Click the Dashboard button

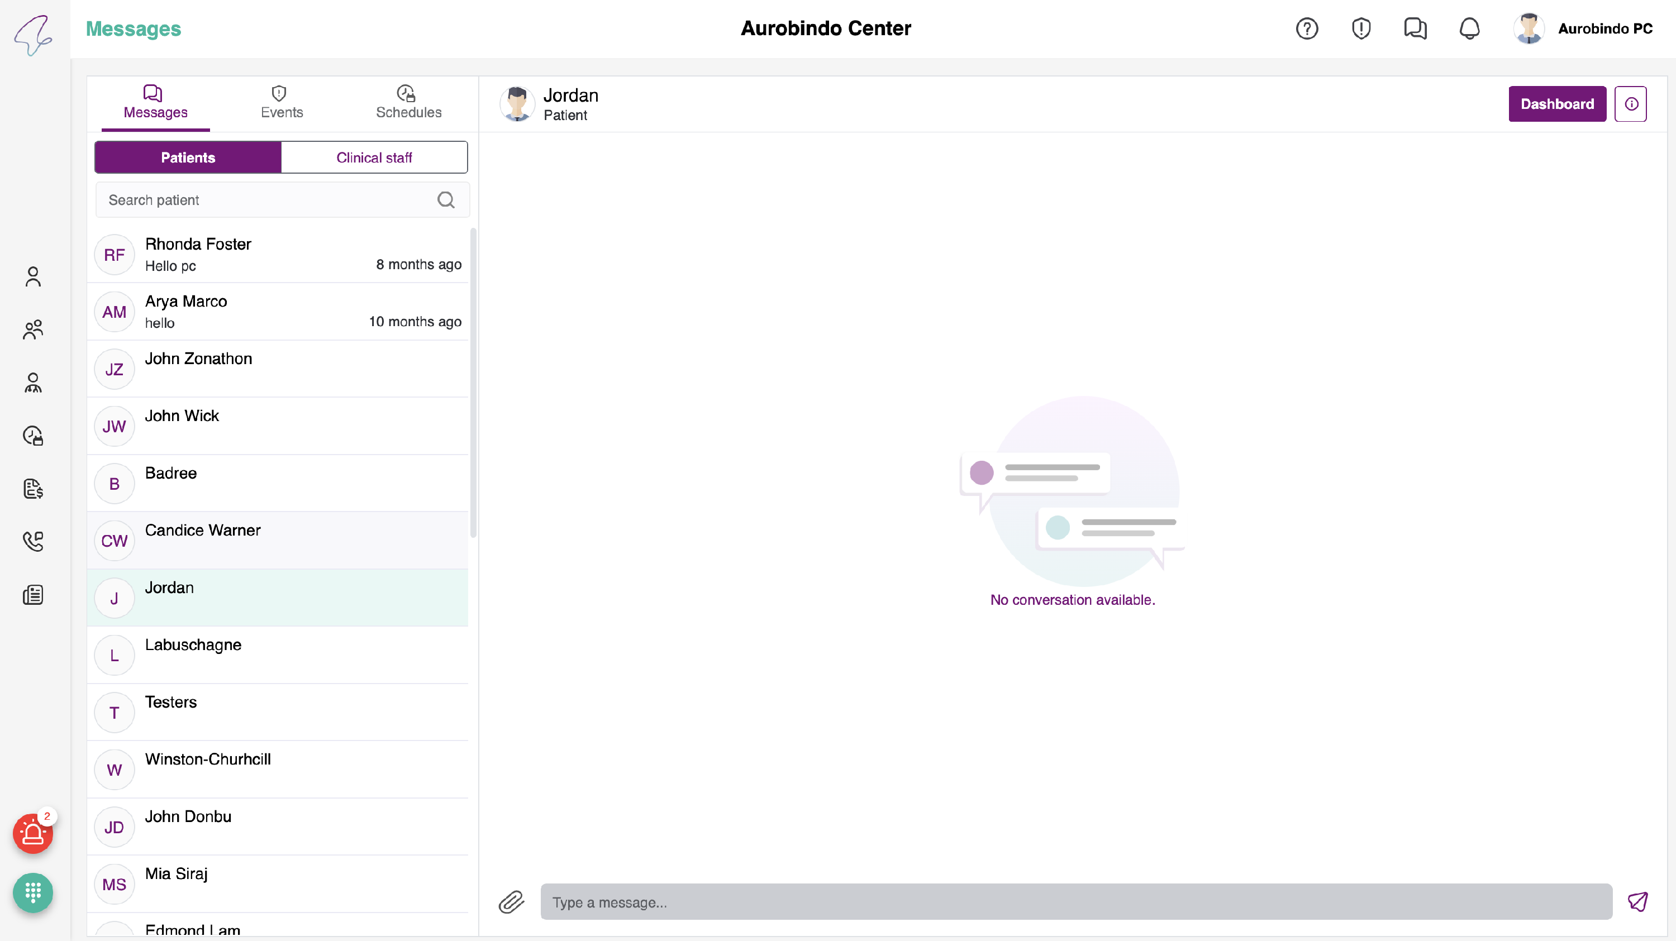tap(1557, 104)
